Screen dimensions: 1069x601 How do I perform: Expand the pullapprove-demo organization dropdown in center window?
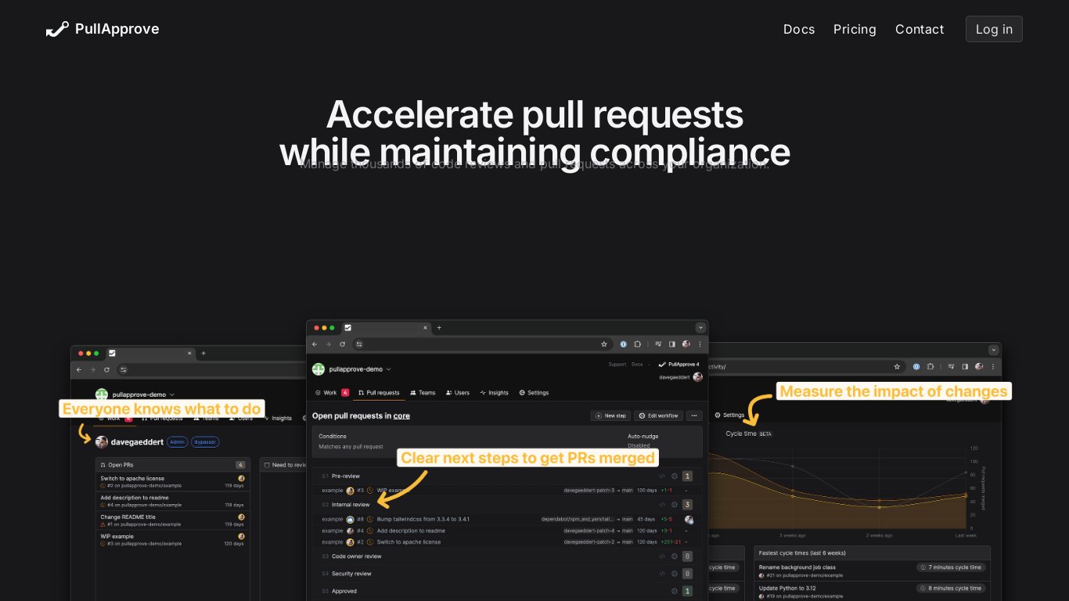(388, 369)
